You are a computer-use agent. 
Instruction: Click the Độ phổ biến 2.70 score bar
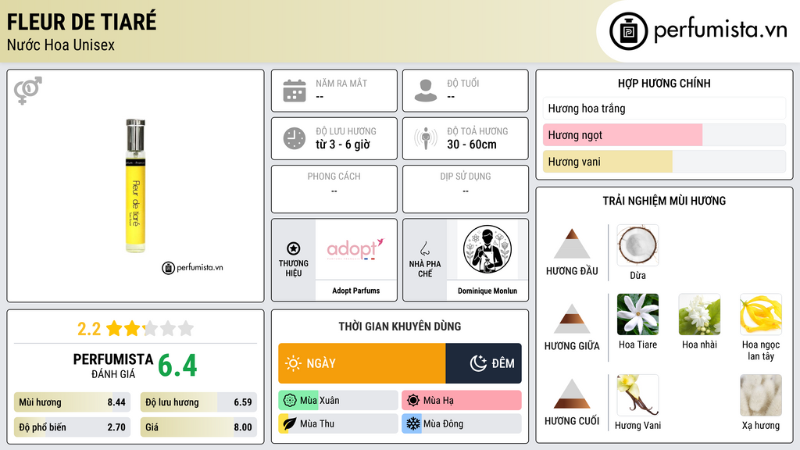pos(73,427)
